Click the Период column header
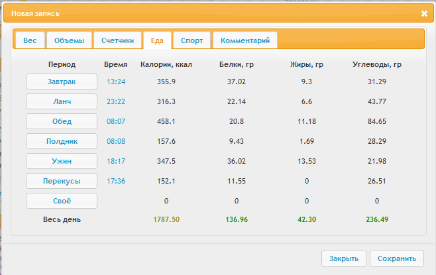Image resolution: width=436 pixels, height=275 pixels. coord(62,64)
